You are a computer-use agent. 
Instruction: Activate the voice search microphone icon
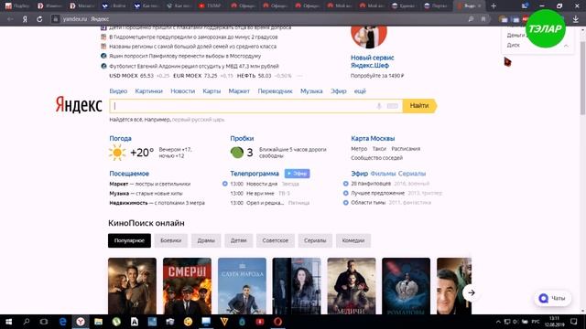coord(379,106)
